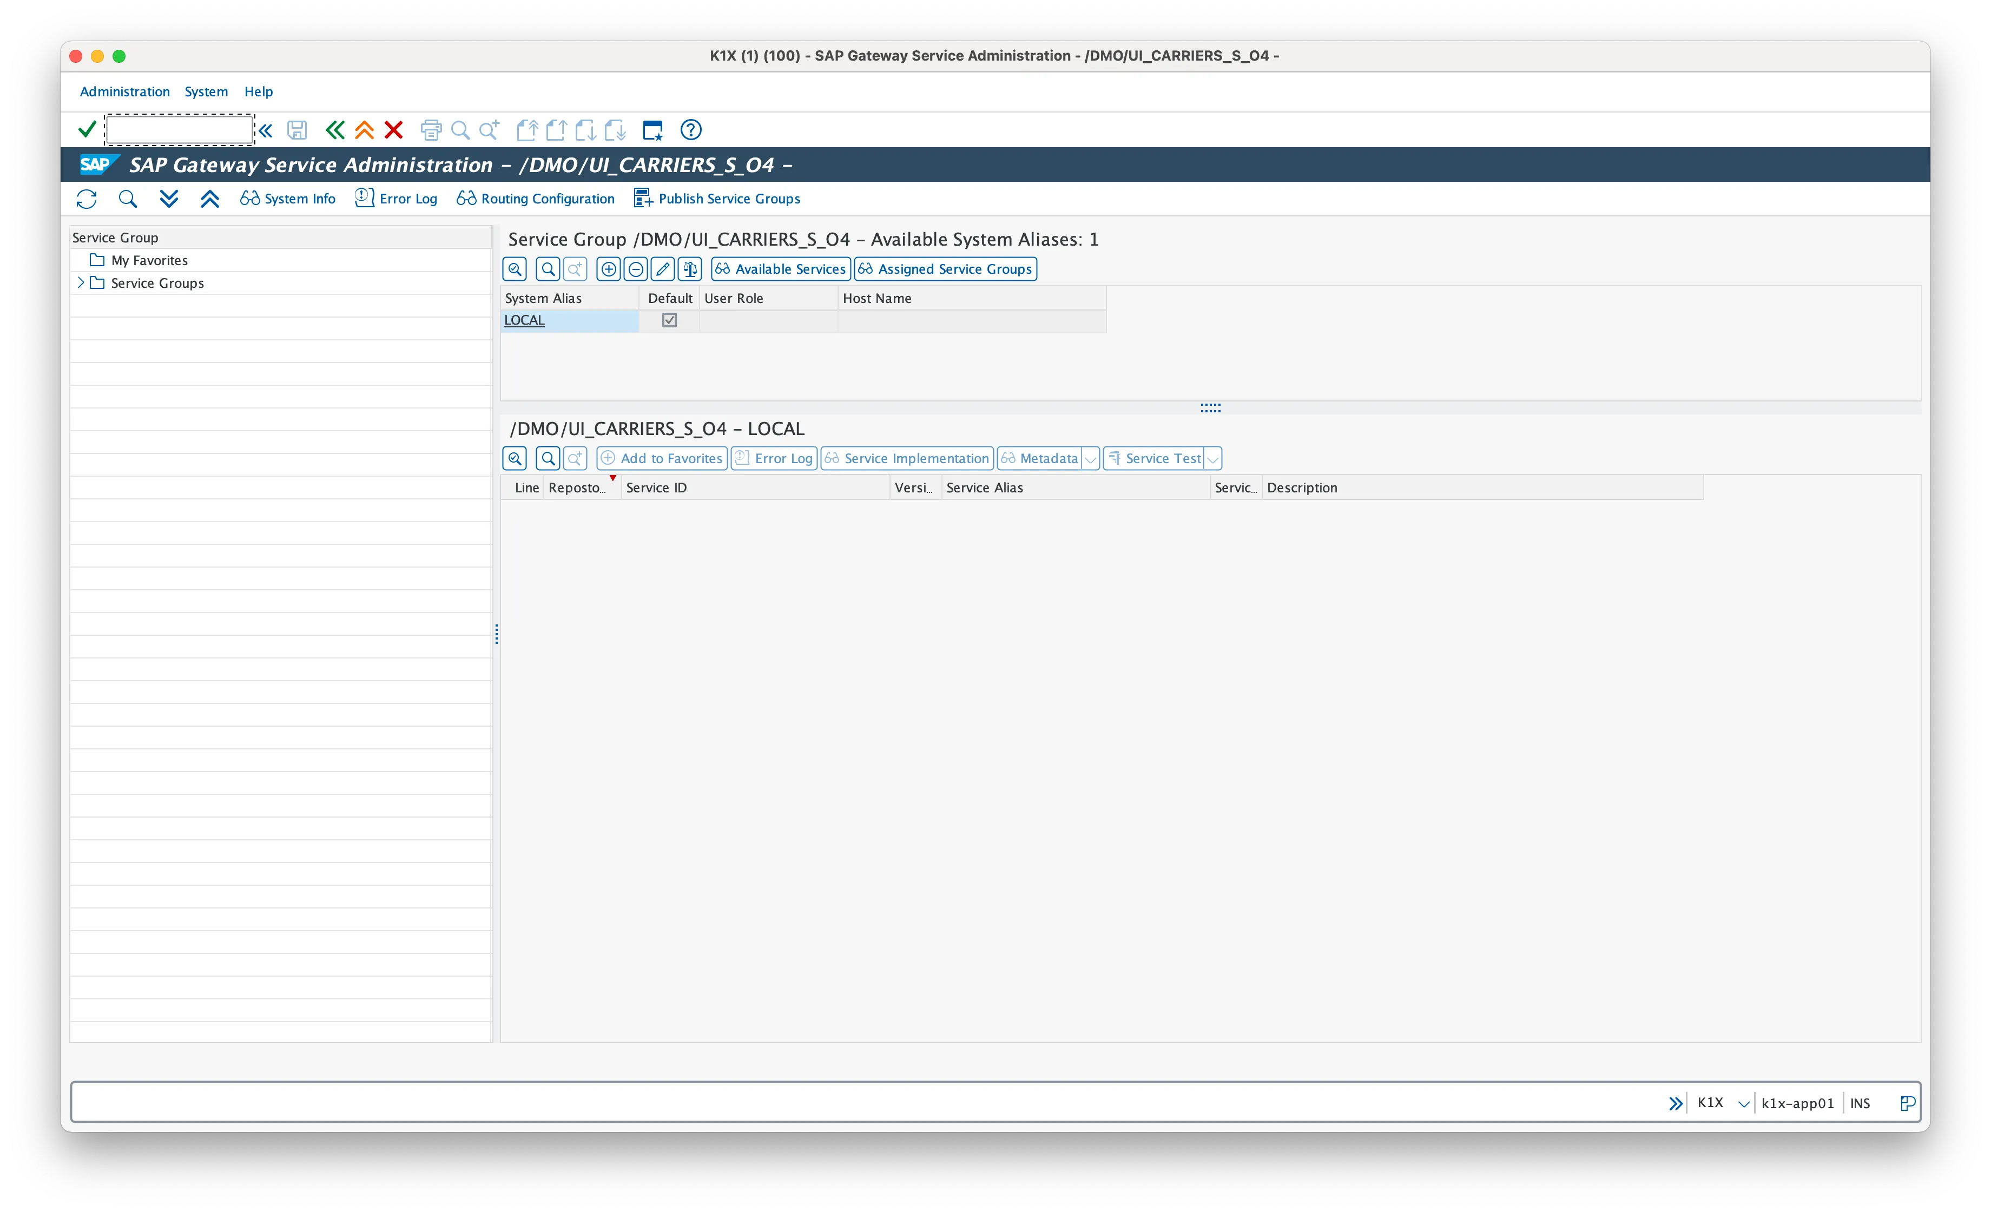Viewport: 1991px width, 1212px height.
Task: Click the Collapse All double-chevron-up icon
Action: tap(210, 199)
